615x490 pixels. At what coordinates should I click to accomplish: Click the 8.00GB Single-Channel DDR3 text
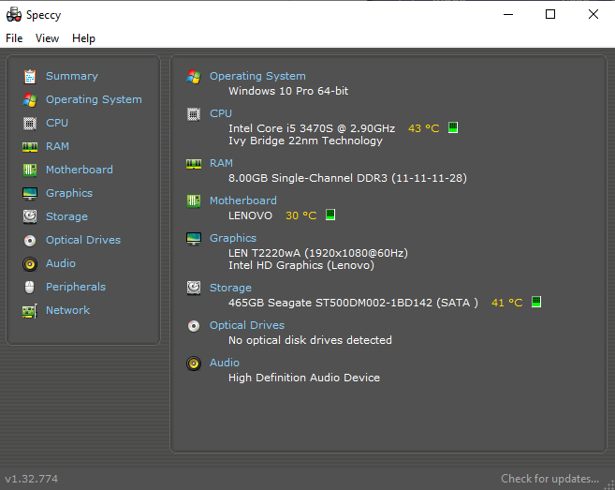[x=347, y=178]
